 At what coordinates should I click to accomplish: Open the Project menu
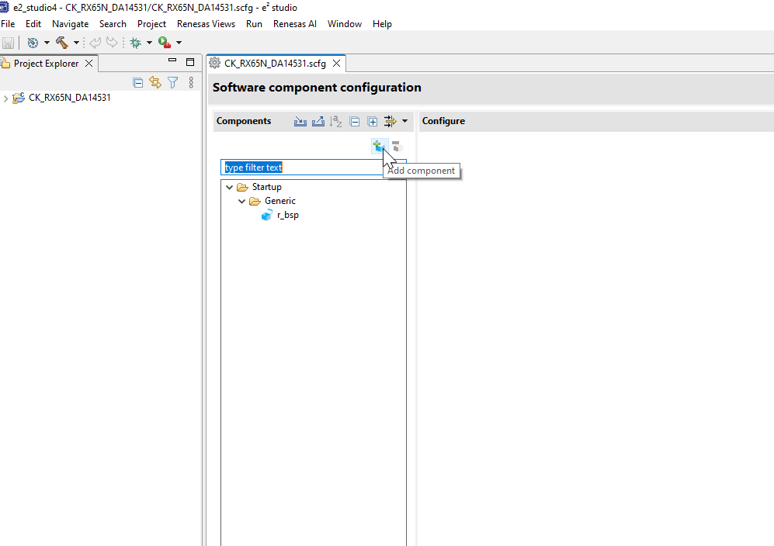(x=151, y=24)
